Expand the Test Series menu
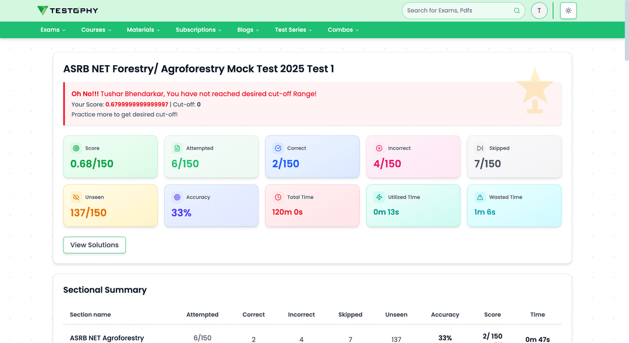The height and width of the screenshot is (343, 629). [293, 30]
